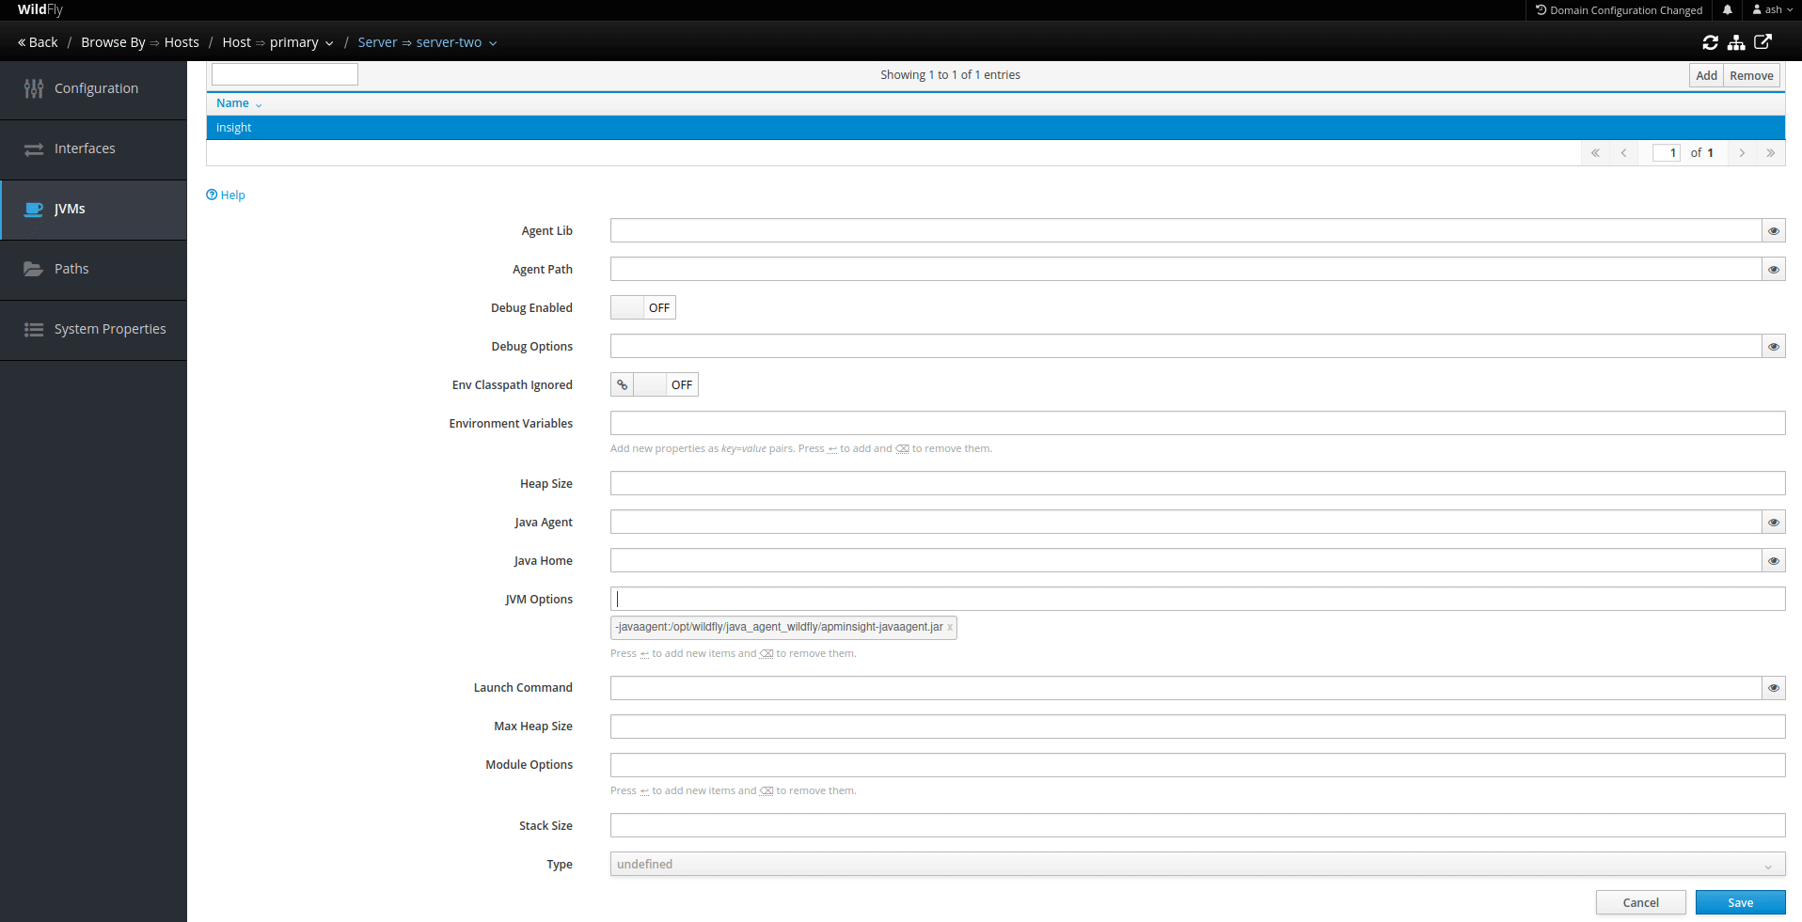Enable Env Classpath Ignored

tap(651, 384)
